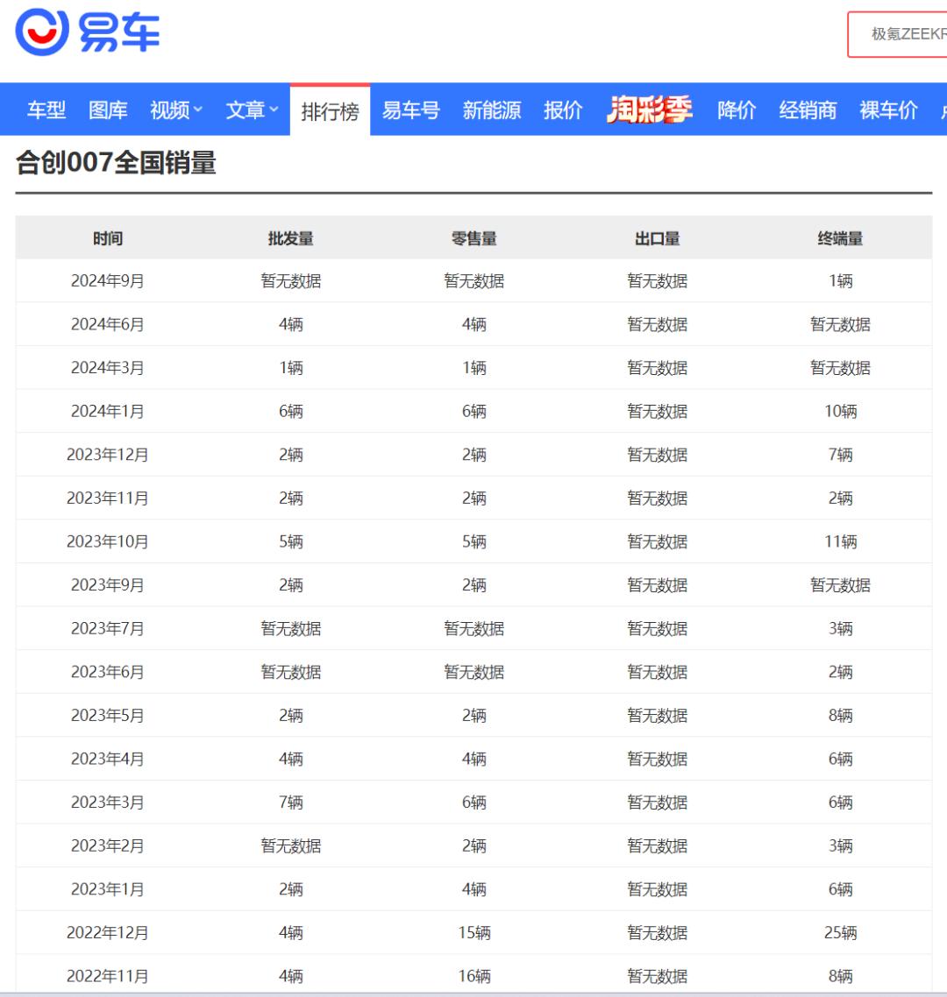Select the 2022年12月 row date
Viewport: 947px width, 997px height.
108,932
